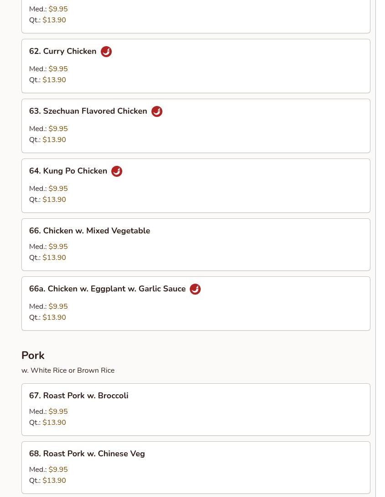Viewport: 385px width, 497px height.
Task: Click Roast Pork w. Chinese Veg Med. price
Action: (58, 470)
